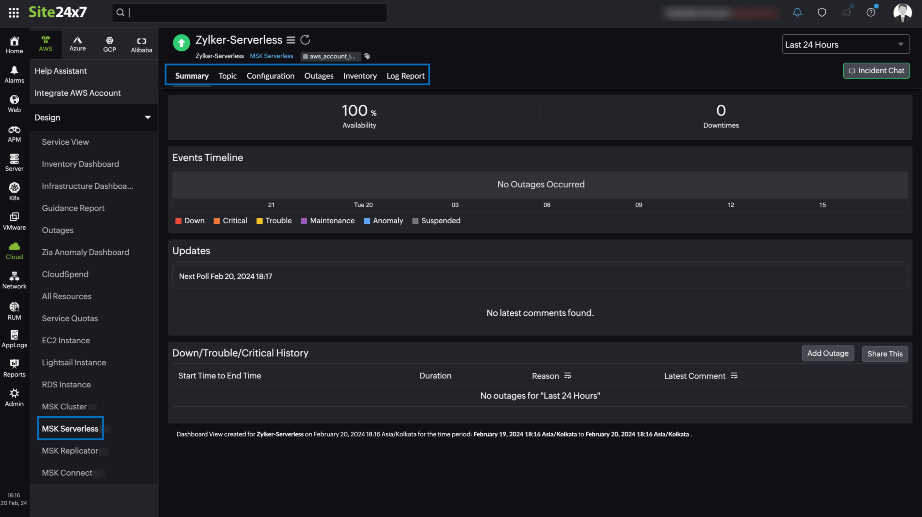Switch to the Azure cloud tab
The image size is (922, 517).
pos(77,44)
